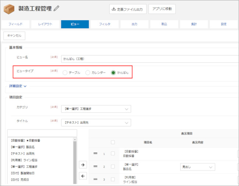
Task: Click the pencil edit icon beside 製造工程管理
Action: point(56,8)
